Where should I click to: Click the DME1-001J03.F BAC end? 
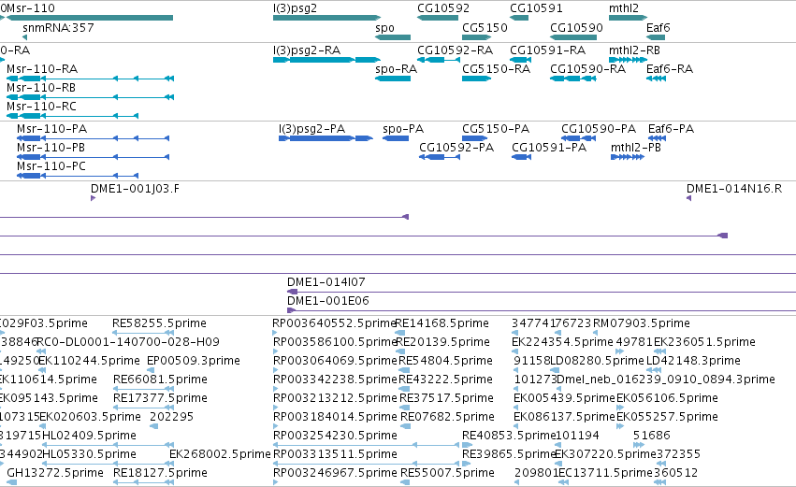[93, 198]
